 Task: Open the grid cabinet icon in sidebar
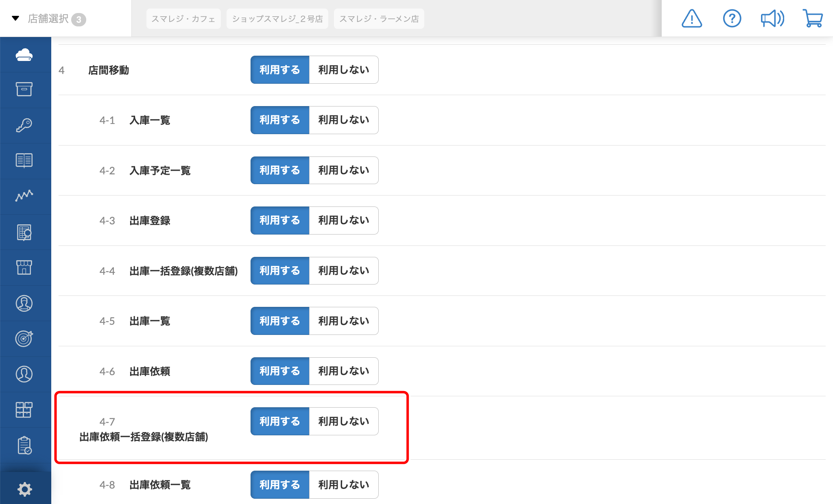tap(24, 410)
